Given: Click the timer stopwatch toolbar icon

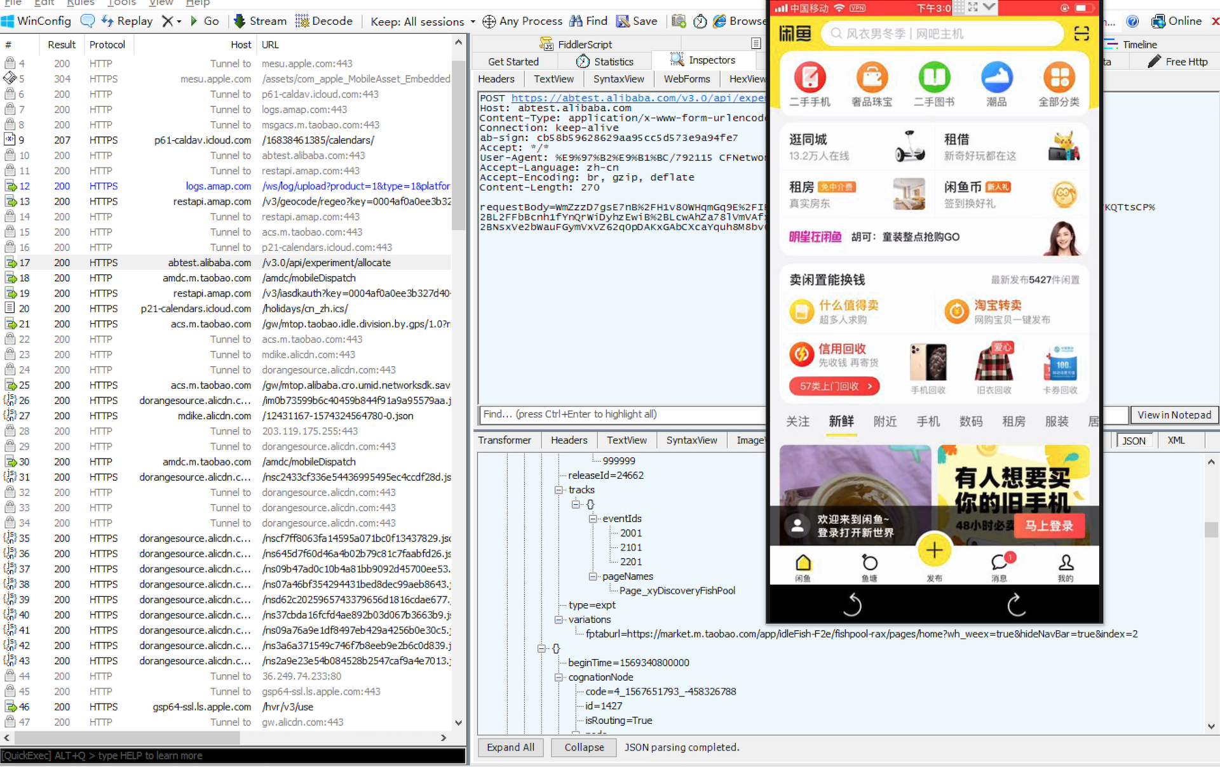Looking at the screenshot, I should pos(700,21).
